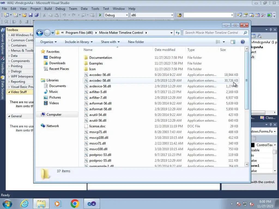Open the x86 platform dropdown
This screenshot has height=209, width=279.
coord(172,15)
